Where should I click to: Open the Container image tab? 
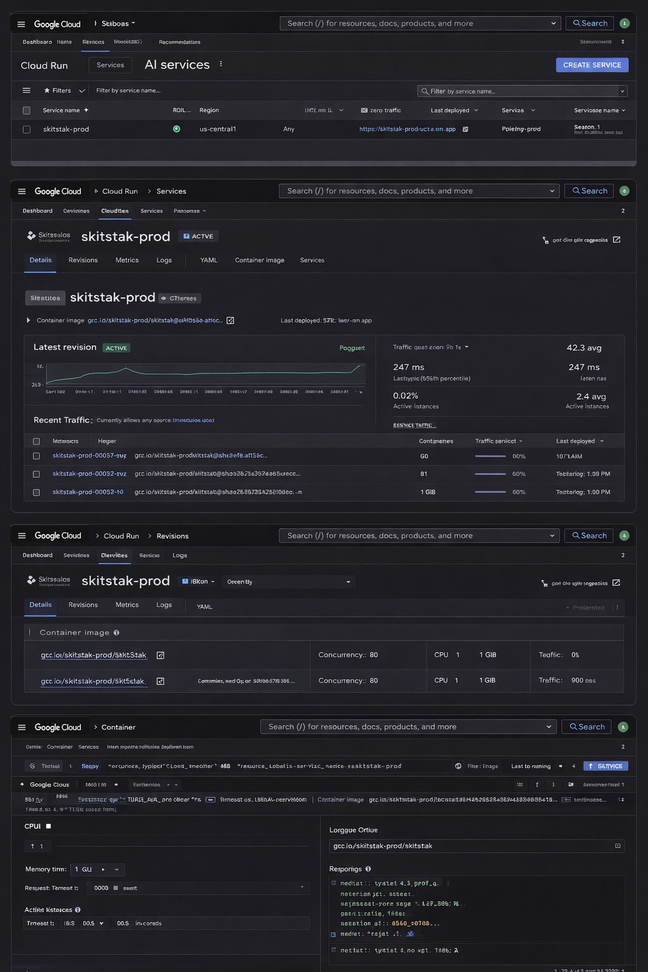[x=259, y=260]
